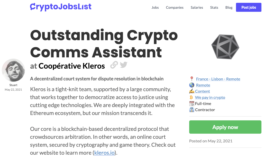Click the red location pin icon

[x=192, y=79]
